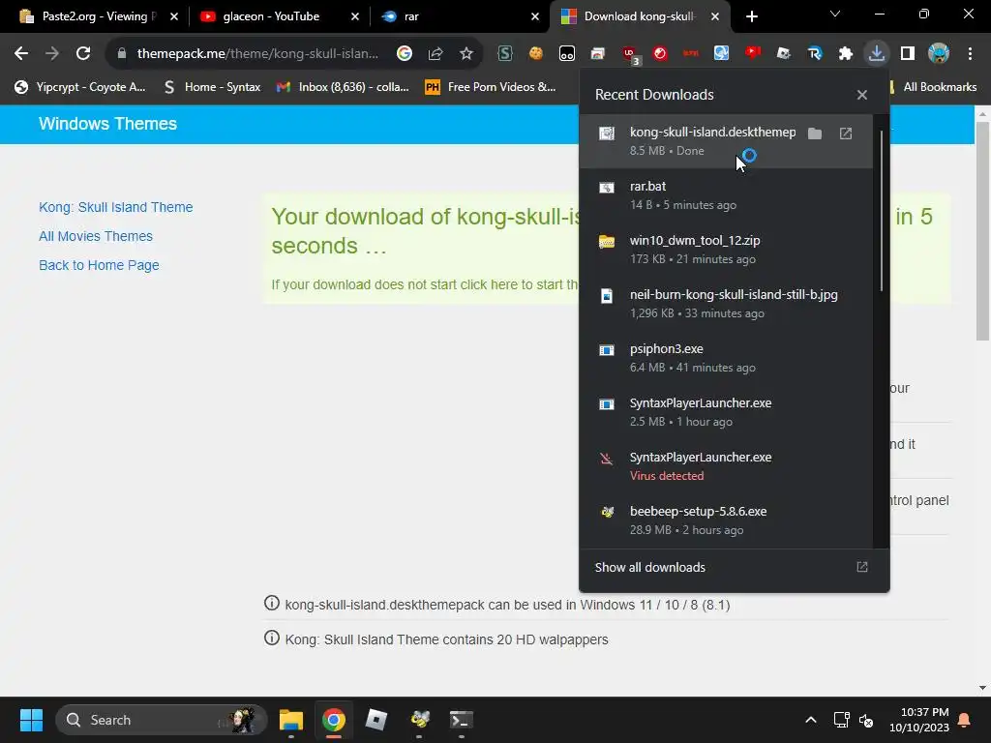Image resolution: width=991 pixels, height=743 pixels.
Task: Expand the tab search chevron
Action: point(835,14)
